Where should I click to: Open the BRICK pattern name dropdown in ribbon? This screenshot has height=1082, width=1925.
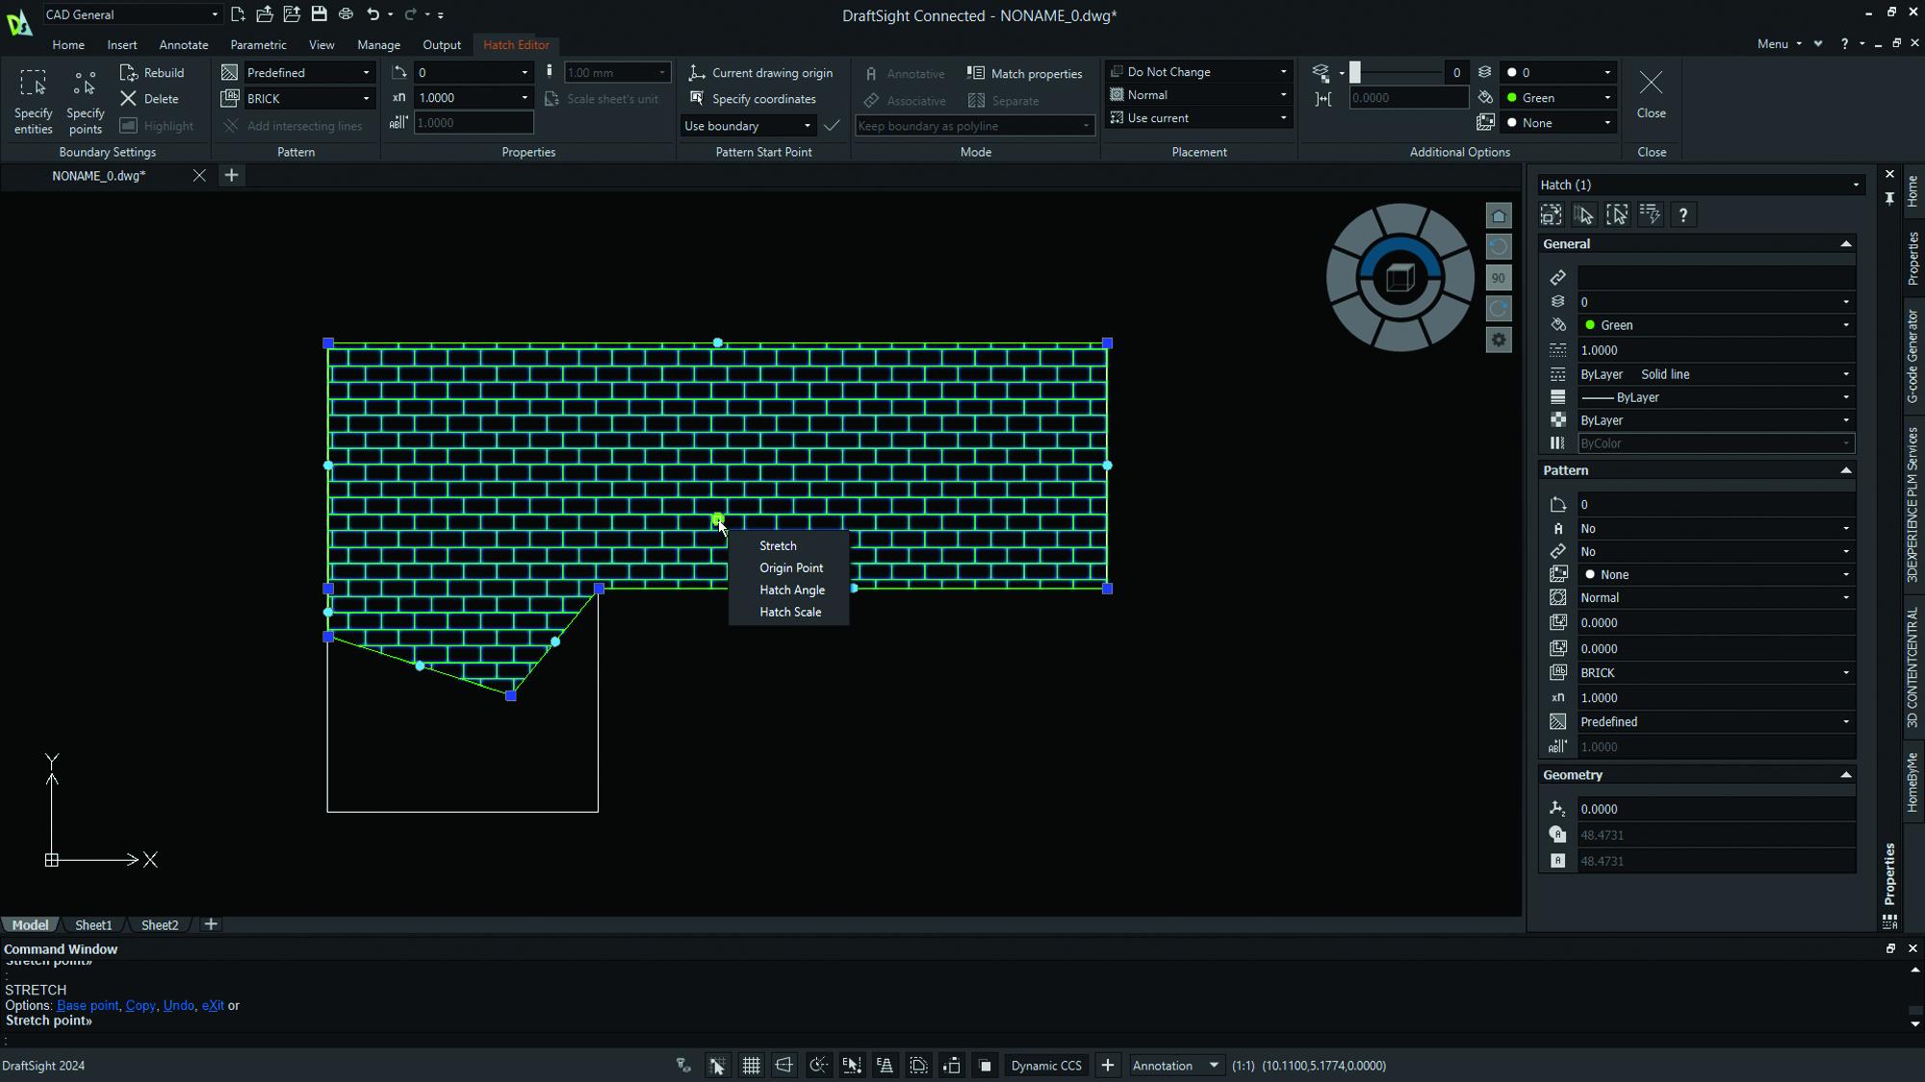pos(308,98)
